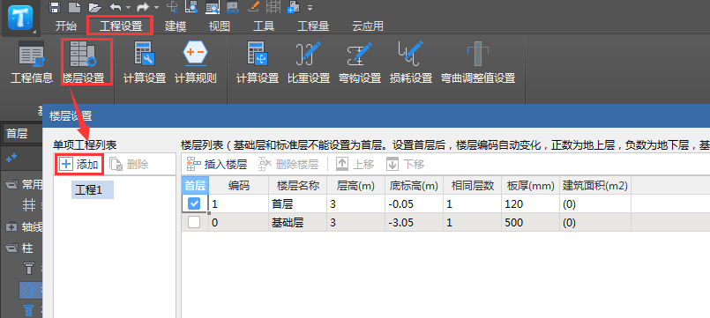Screen dimensions: 710x318
Task: Open the 弯钩设置 ribbon button
Action: tap(360, 63)
